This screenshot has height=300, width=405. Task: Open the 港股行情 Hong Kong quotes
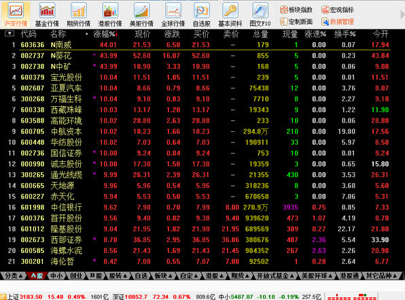point(110,14)
